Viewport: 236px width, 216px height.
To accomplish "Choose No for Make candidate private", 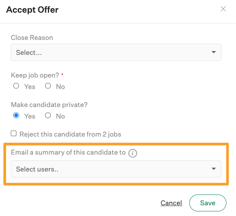I will click(x=48, y=115).
